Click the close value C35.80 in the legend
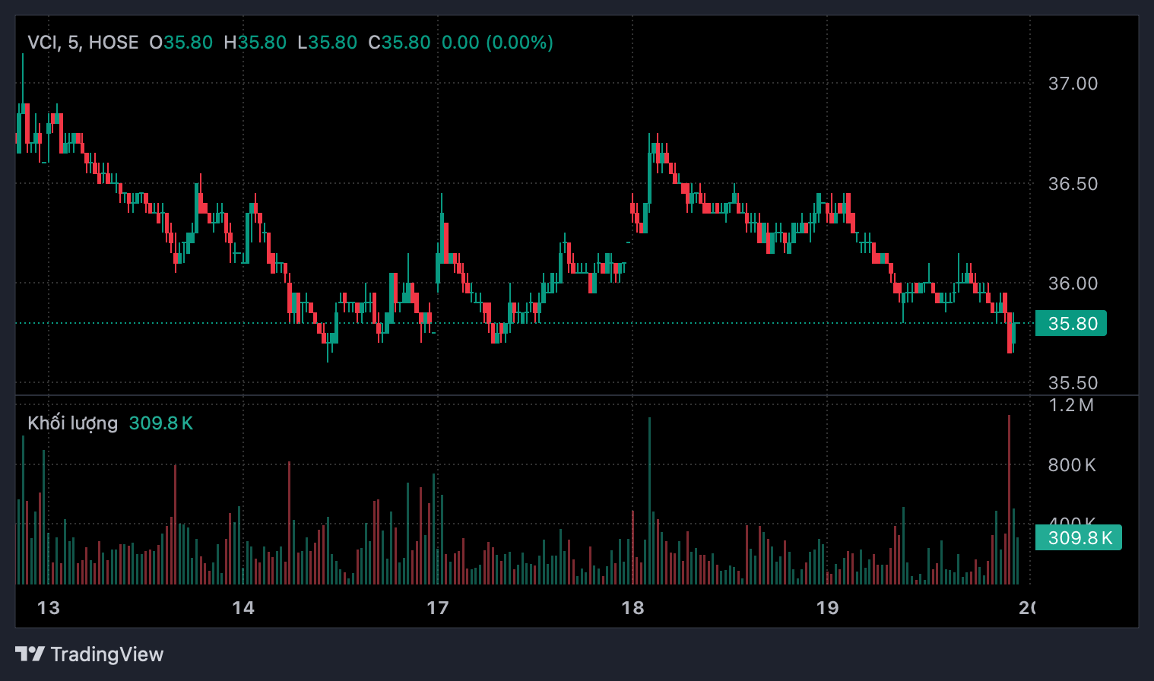This screenshot has height=681, width=1154. [399, 43]
